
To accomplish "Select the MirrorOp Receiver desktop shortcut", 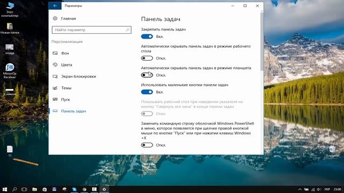I will (10, 71).
